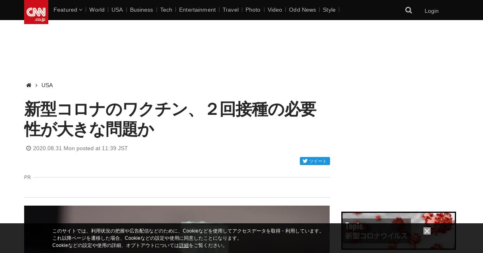Open the World section

pyautogui.click(x=97, y=10)
